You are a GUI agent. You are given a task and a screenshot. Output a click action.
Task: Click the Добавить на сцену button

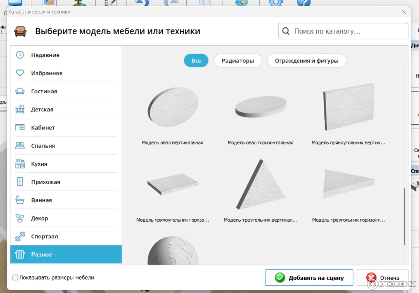[309, 278]
